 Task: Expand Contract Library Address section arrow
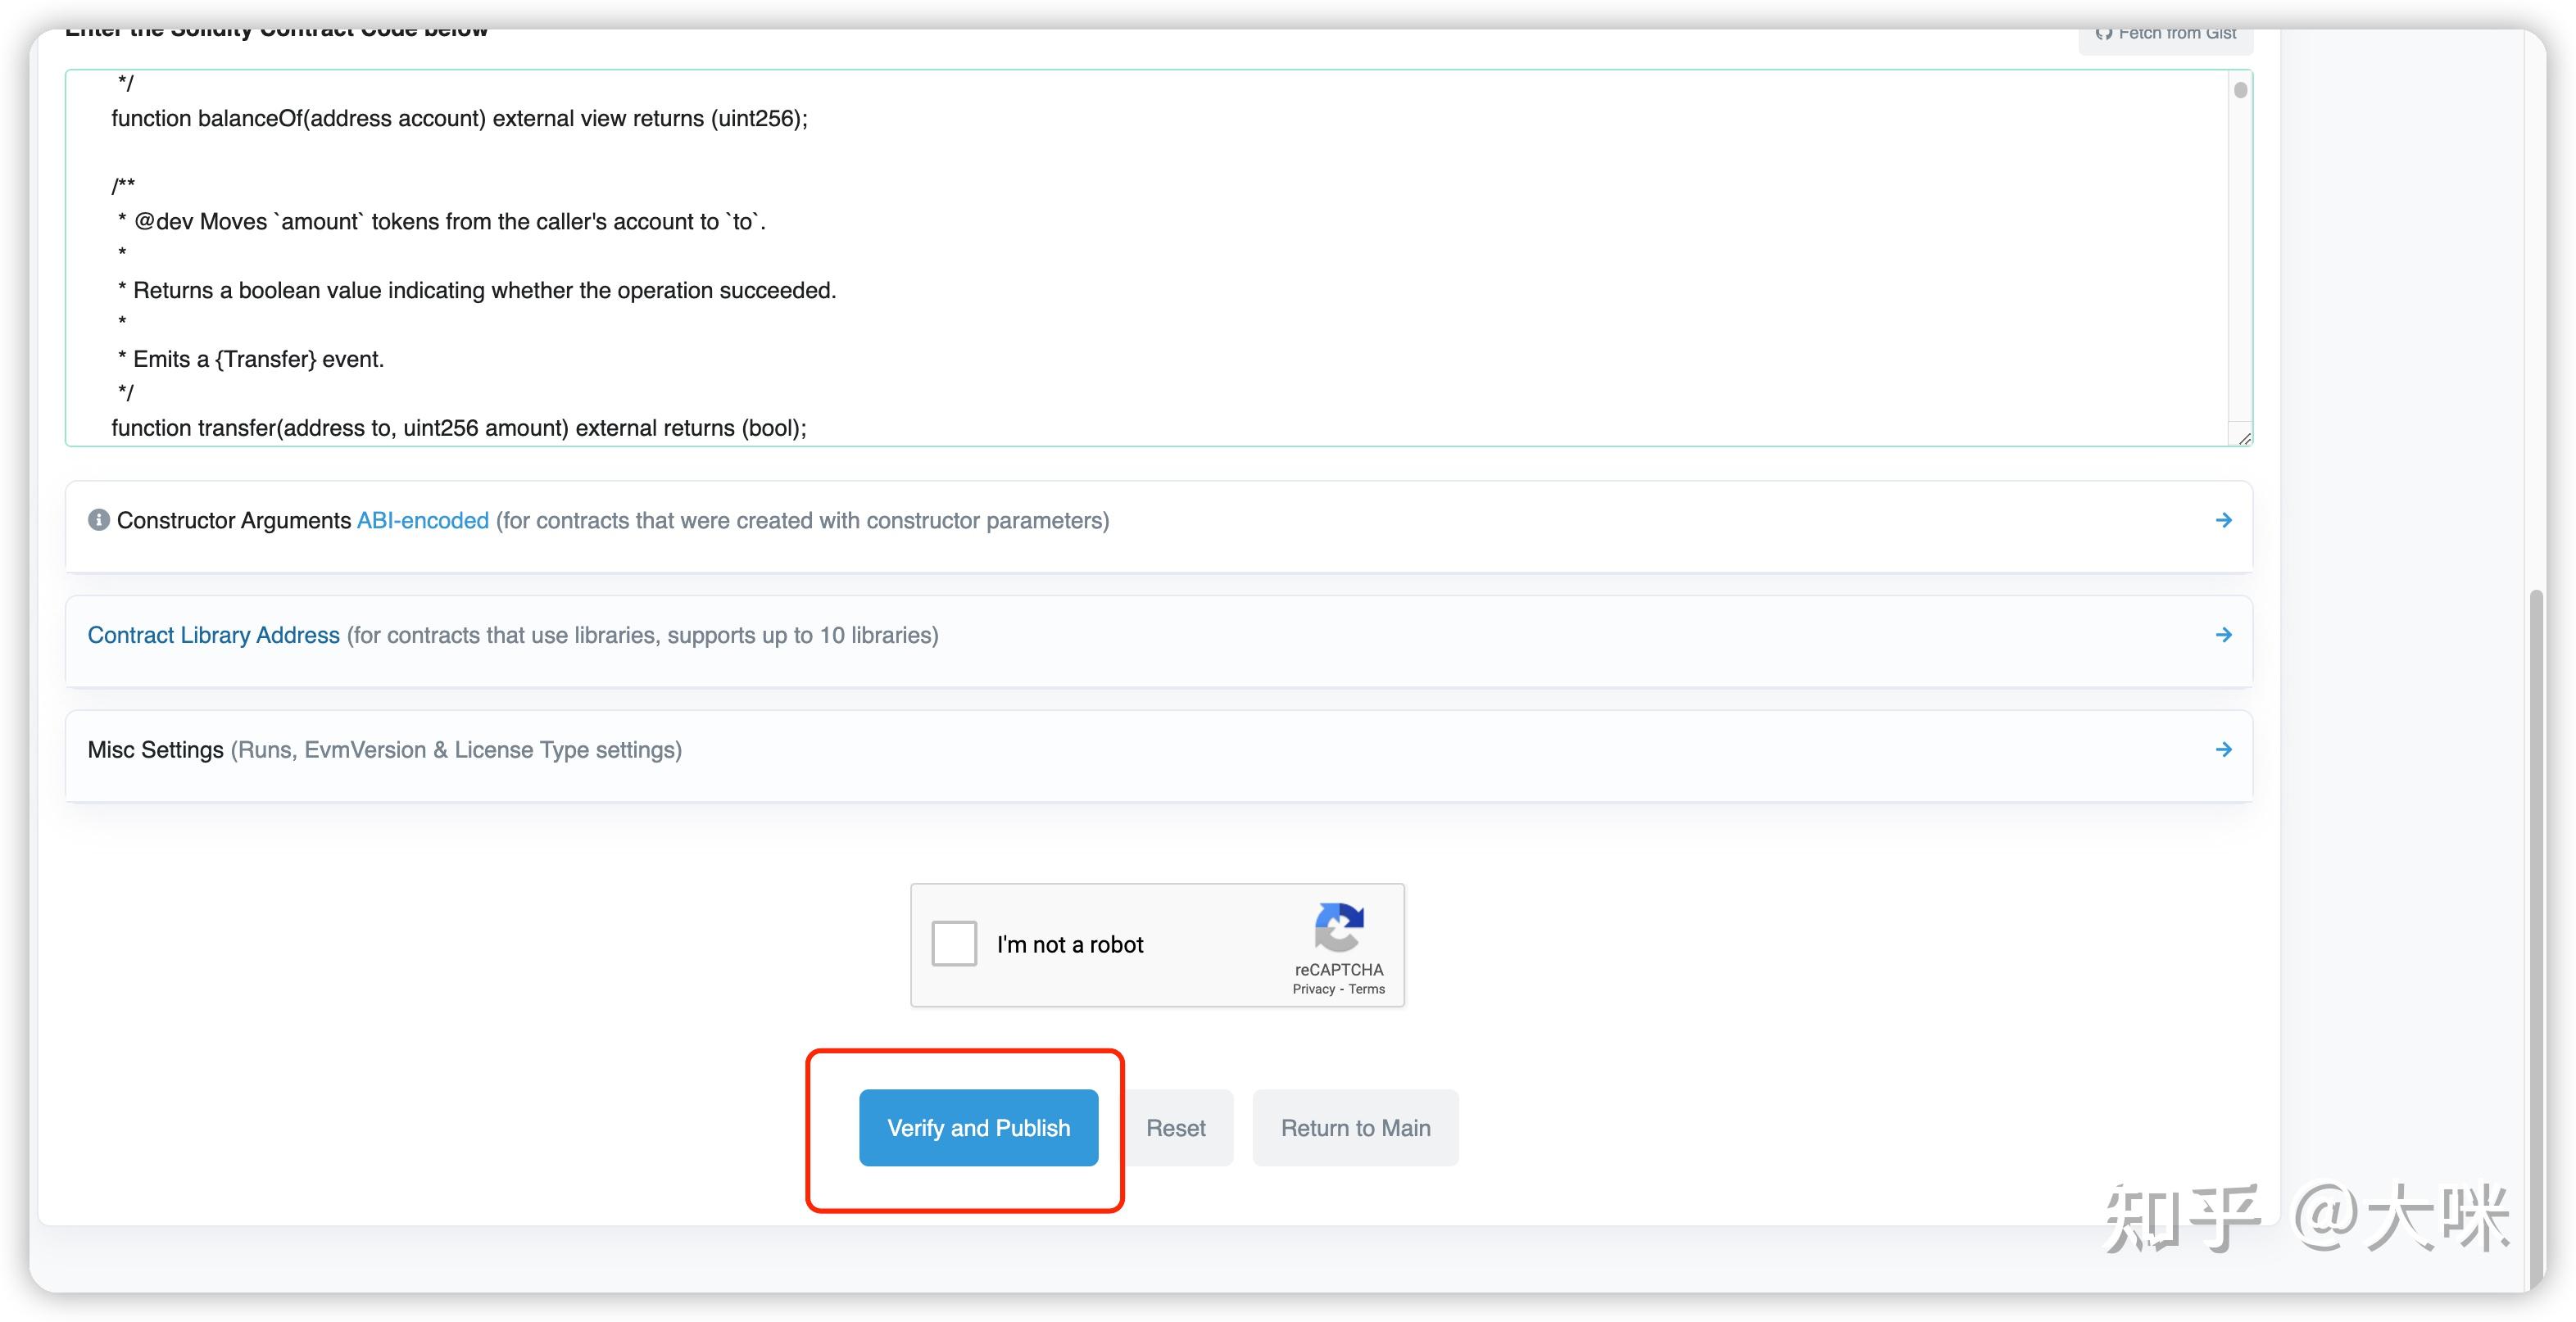2223,635
